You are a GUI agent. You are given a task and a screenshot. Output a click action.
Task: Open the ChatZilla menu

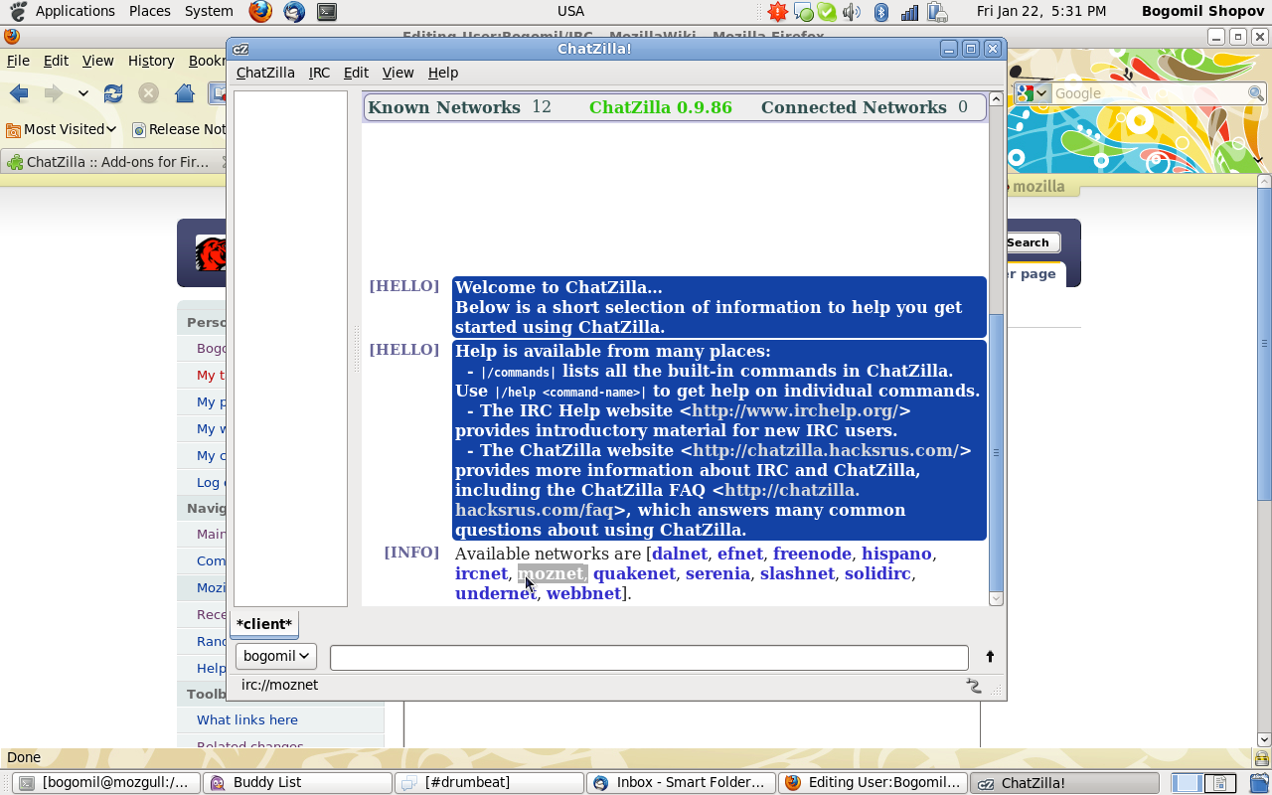(265, 73)
